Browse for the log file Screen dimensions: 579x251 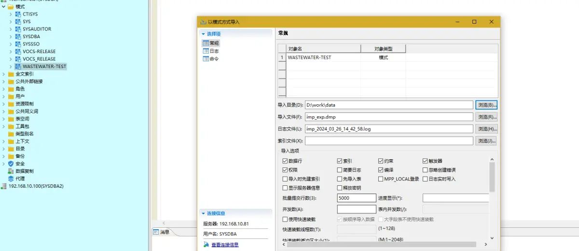coord(486,129)
